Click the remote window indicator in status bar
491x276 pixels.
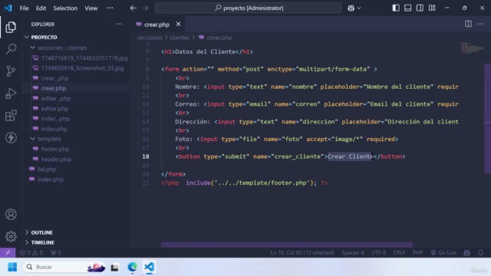[8, 252]
